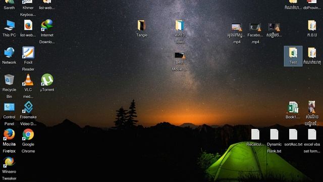The width and height of the screenshot is (323, 182).
Task: Open Winaero Tweaker shortcut
Action: [9, 168]
